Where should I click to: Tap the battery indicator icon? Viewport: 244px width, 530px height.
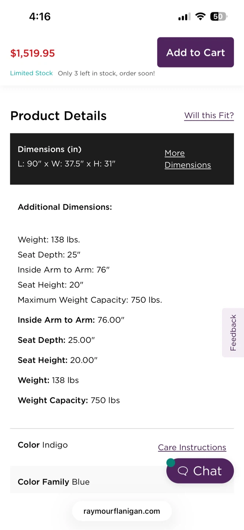pos(219,17)
